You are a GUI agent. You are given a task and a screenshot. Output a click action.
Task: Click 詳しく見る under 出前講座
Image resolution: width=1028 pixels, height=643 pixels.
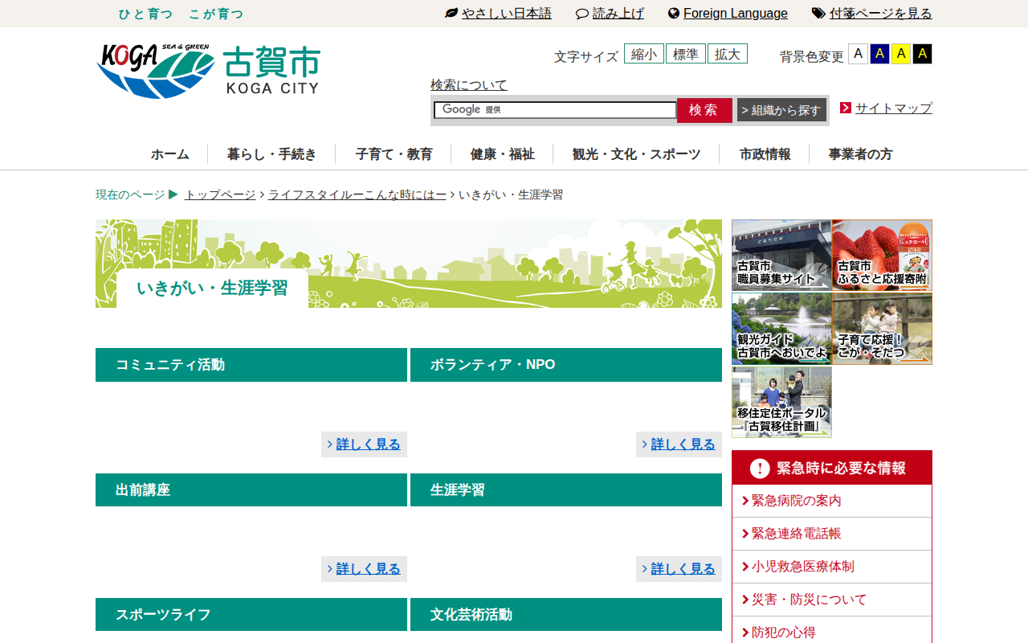tap(368, 569)
